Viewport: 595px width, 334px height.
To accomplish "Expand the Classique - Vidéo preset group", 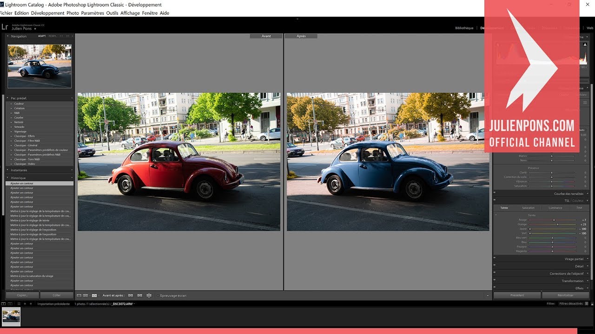I will click(11, 164).
